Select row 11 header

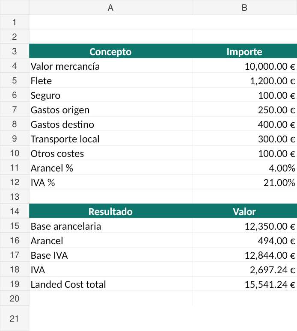tap(15, 168)
